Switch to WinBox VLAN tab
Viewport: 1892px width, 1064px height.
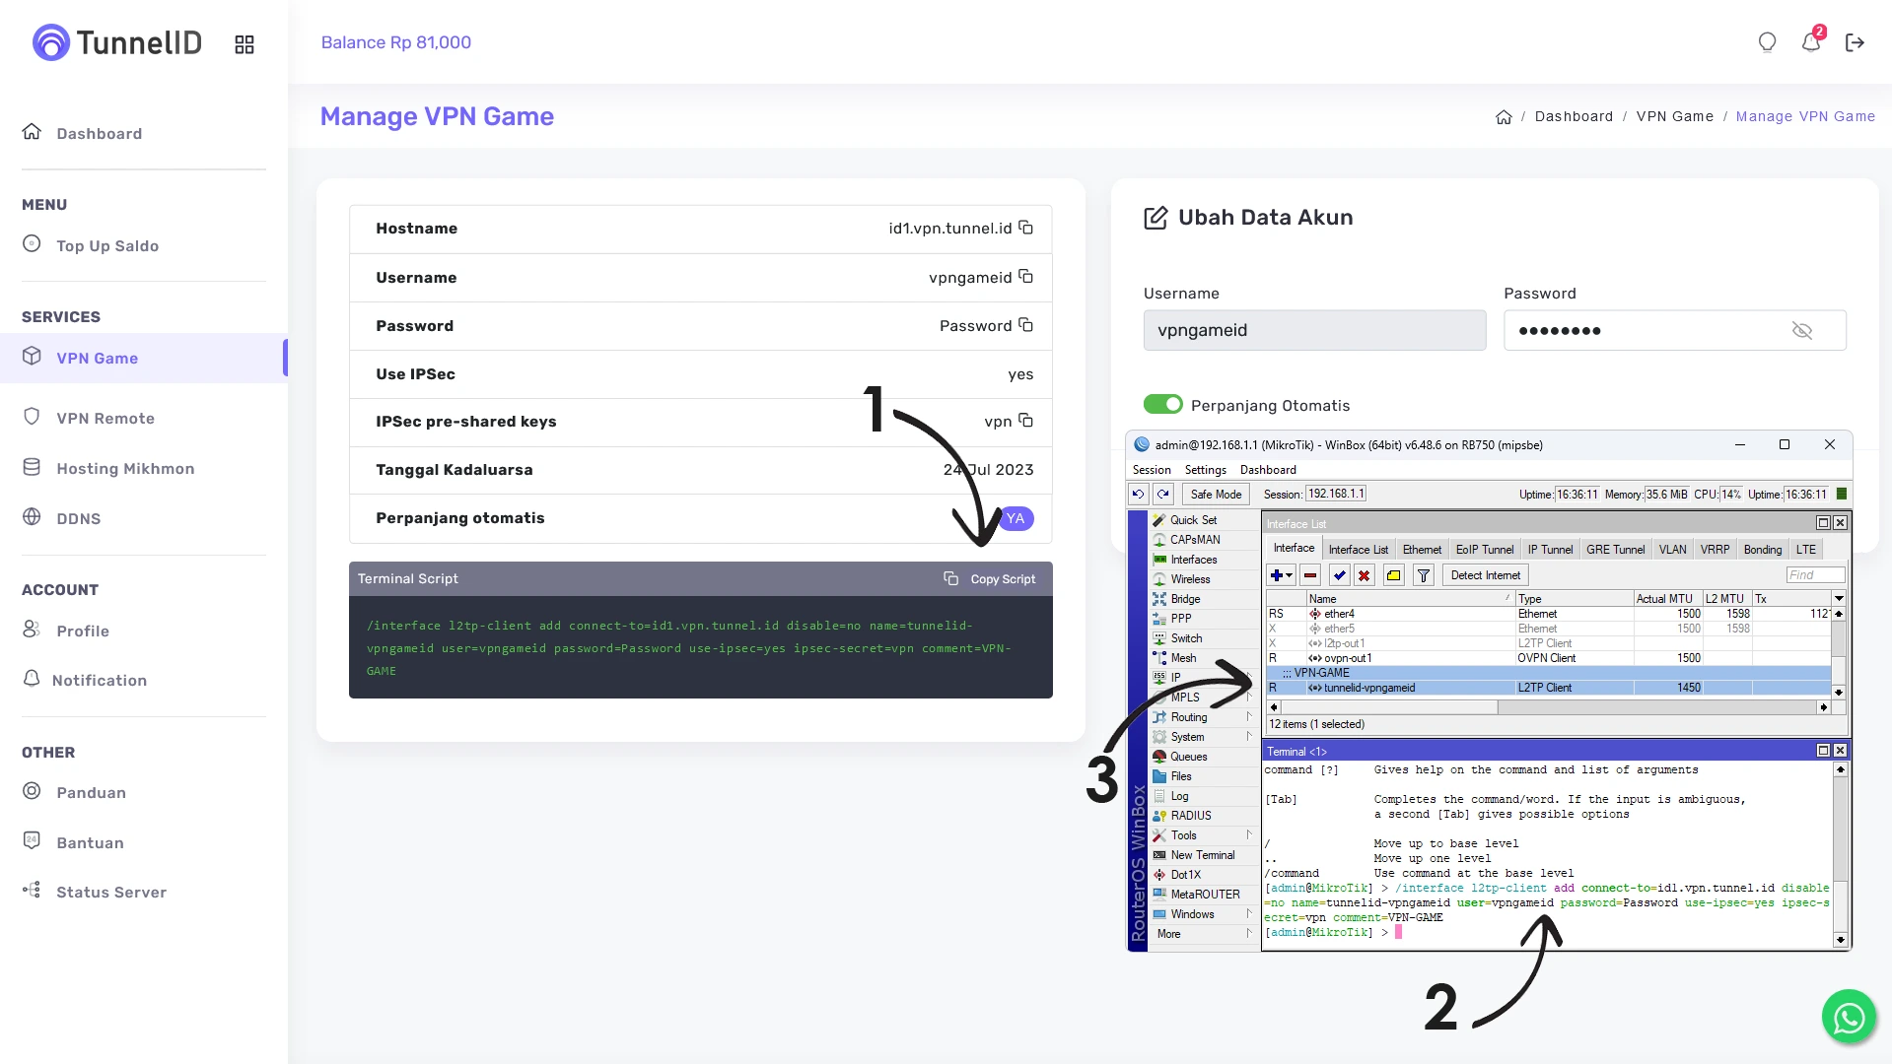(x=1672, y=550)
